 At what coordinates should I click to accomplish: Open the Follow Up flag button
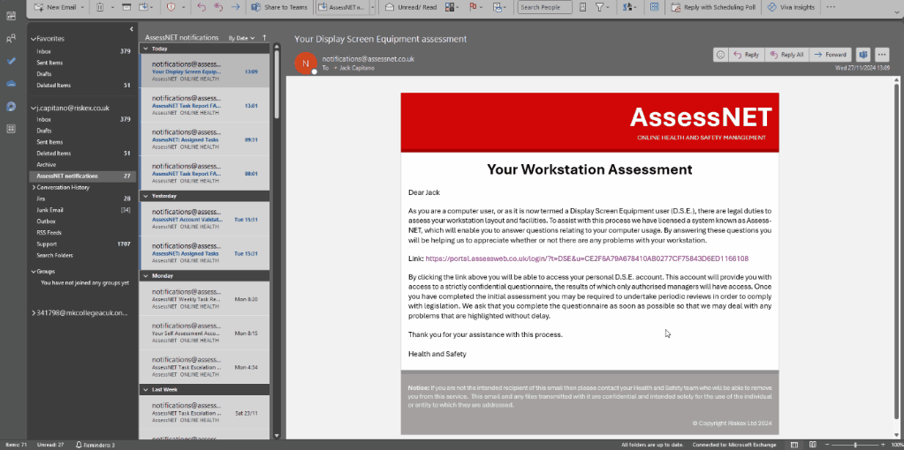[475, 7]
